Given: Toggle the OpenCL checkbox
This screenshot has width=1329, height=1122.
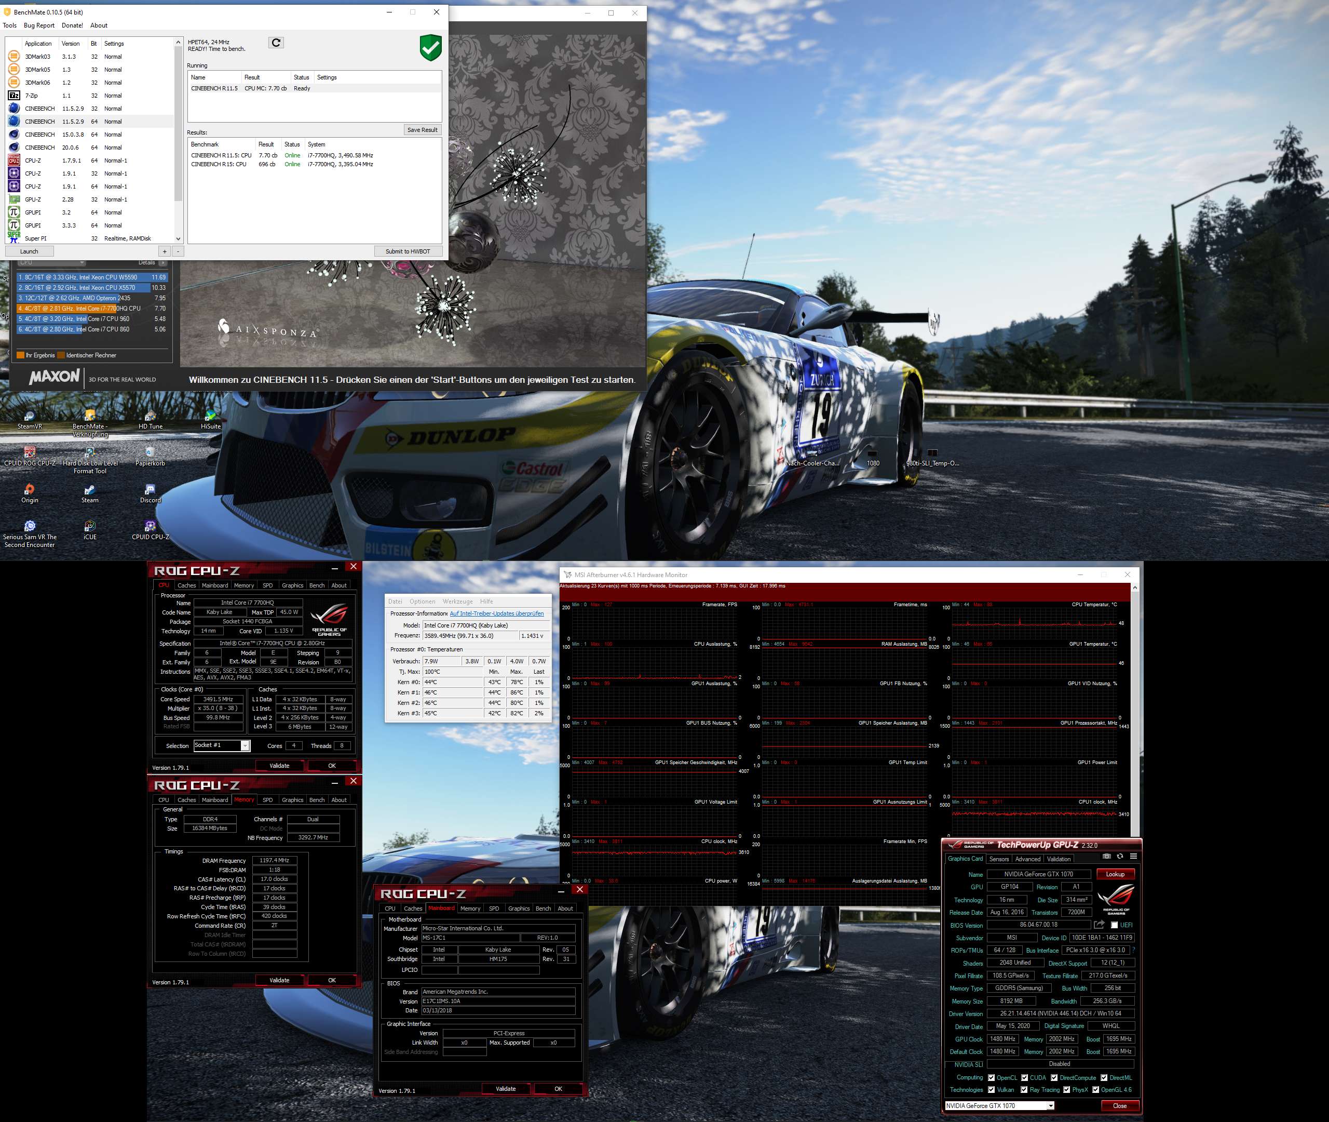Looking at the screenshot, I should pos(992,1078).
